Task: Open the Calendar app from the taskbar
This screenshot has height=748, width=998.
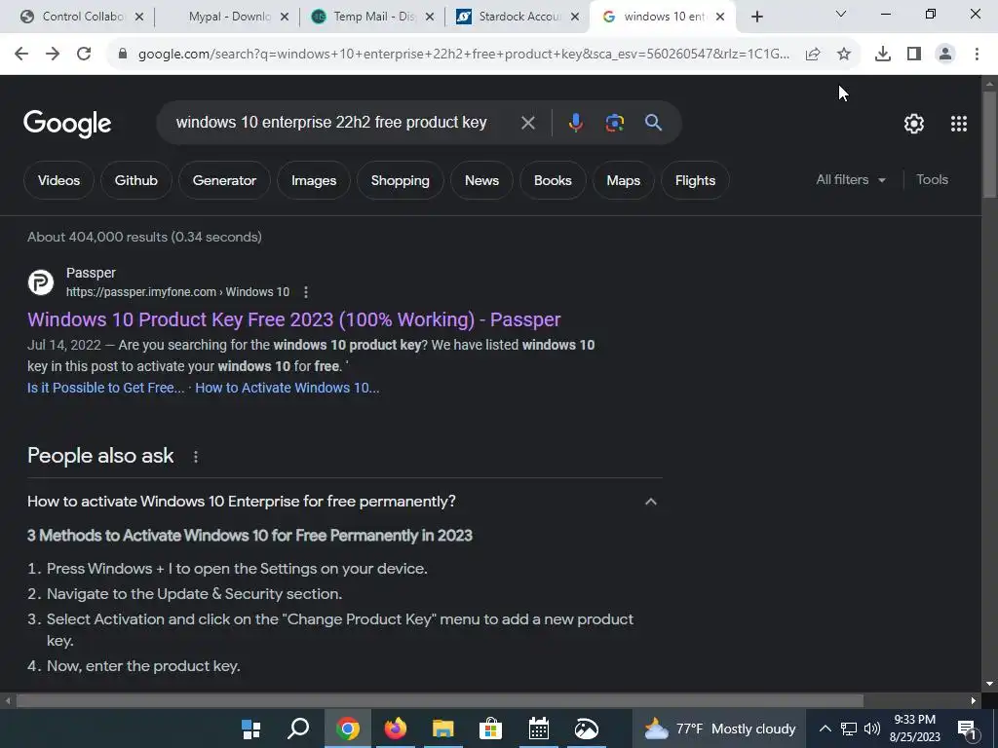Action: point(538,729)
